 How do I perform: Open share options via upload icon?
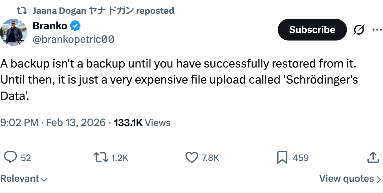pyautogui.click(x=373, y=157)
